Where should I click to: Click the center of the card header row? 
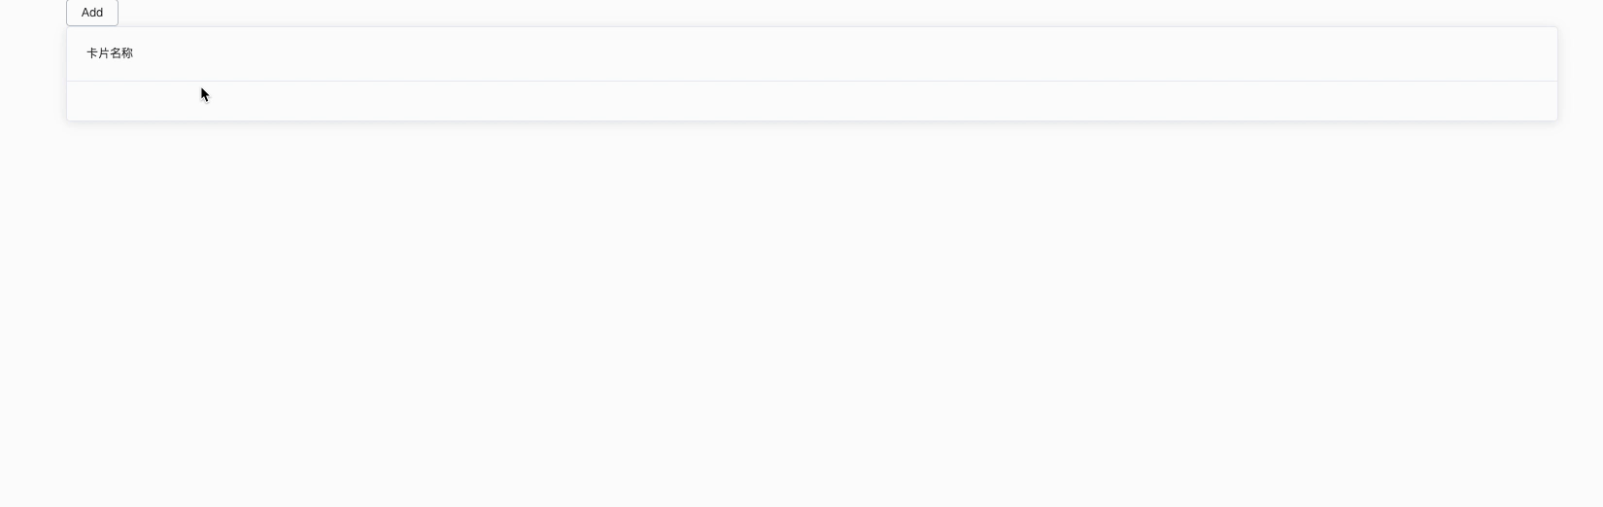click(x=812, y=53)
